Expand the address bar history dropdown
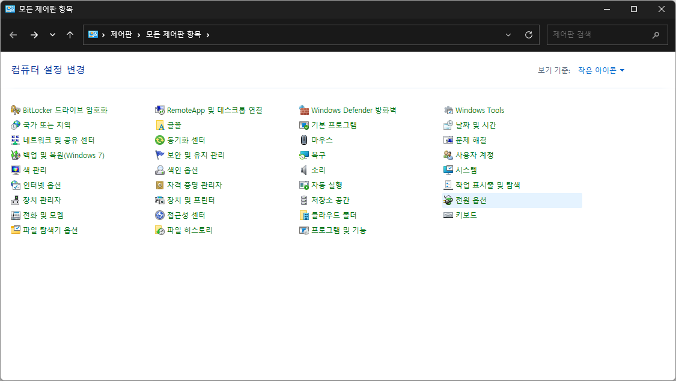The image size is (676, 381). click(x=508, y=35)
